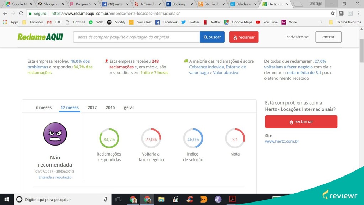364x205 pixels.
Task: Select the 12 meses tab
Action: [70, 107]
